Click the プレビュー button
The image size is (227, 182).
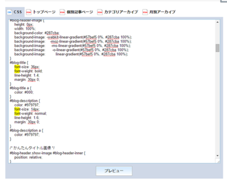pos(114,171)
